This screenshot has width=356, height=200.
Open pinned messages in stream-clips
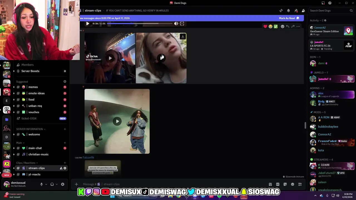296,11
